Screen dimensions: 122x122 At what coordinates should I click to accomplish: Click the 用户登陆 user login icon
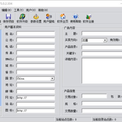(x=49, y=18)
